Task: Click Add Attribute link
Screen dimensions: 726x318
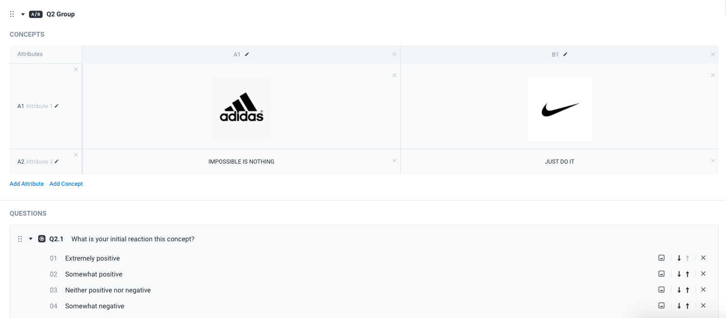Action: [x=27, y=184]
